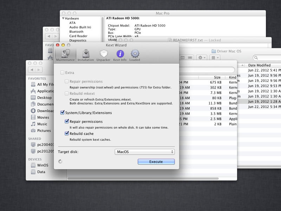This screenshot has height=211, width=281.
Task: Open Documents folder in Finder sidebar
Action: coord(43,104)
